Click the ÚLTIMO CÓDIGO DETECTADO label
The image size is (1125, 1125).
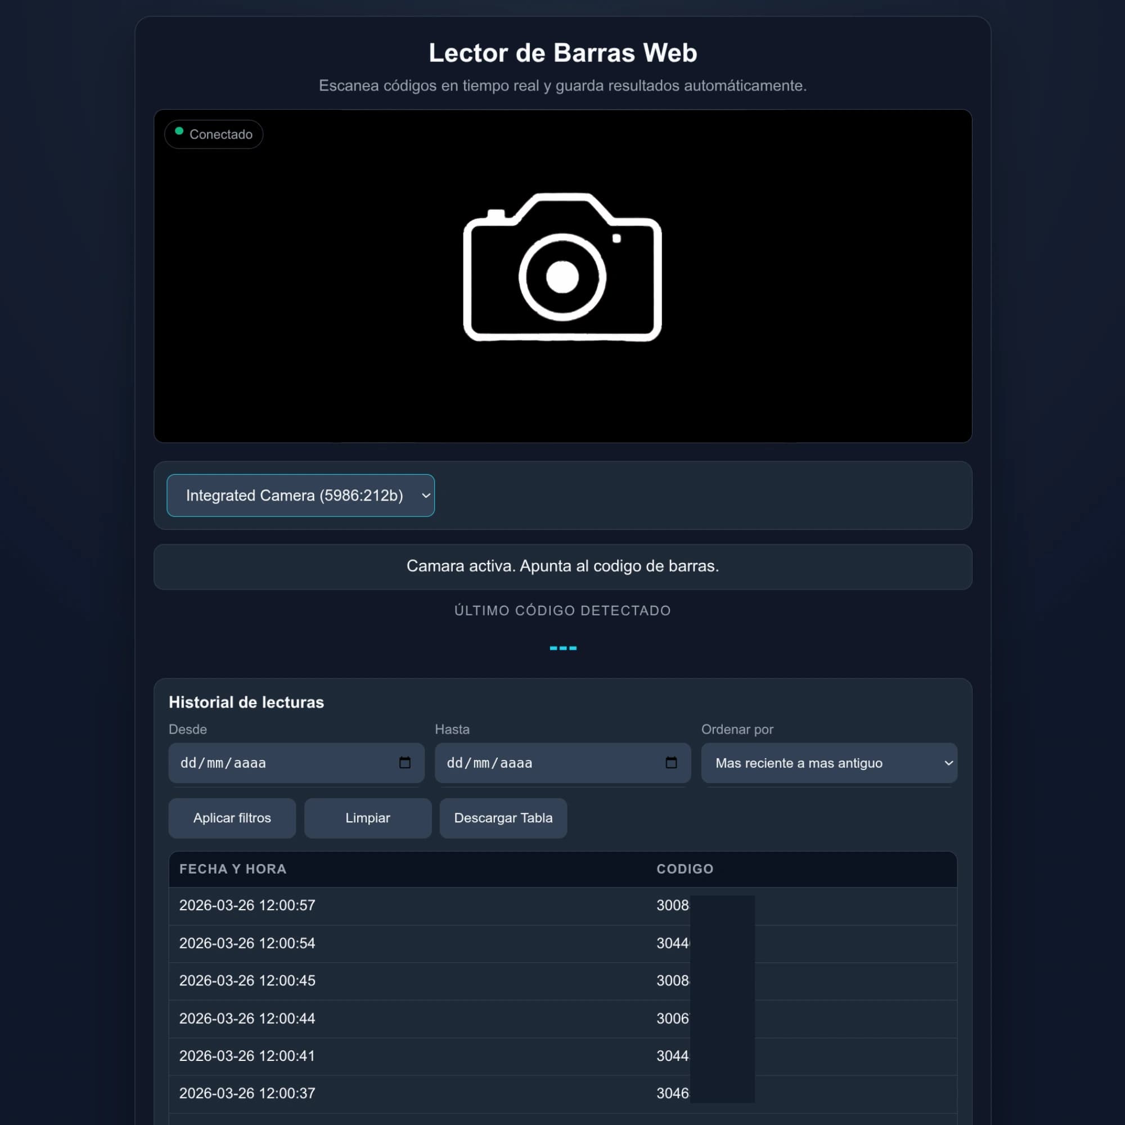click(x=562, y=610)
